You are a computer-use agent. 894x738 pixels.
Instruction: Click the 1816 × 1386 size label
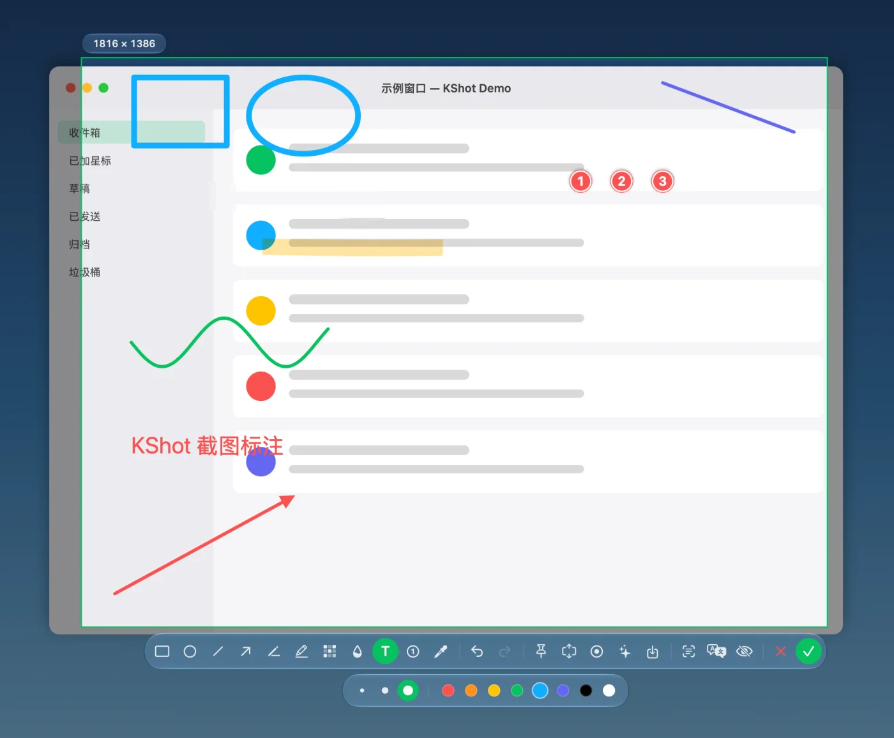(x=124, y=43)
